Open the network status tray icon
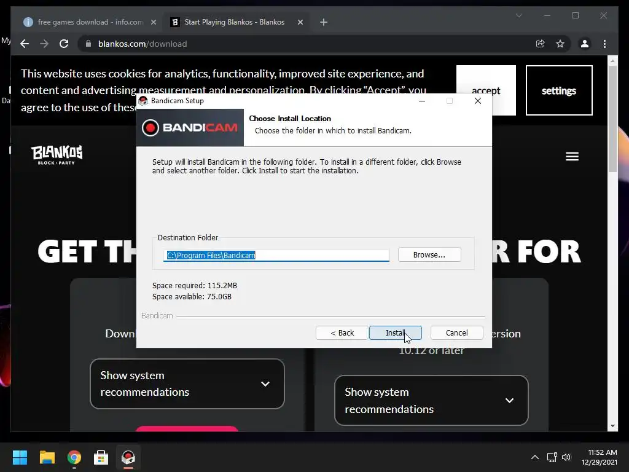The width and height of the screenshot is (629, 472). pyautogui.click(x=552, y=457)
